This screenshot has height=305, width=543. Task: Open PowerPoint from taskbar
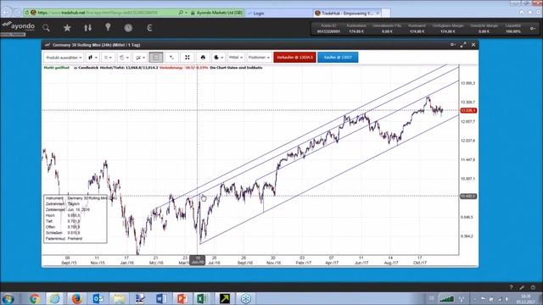coord(182,298)
